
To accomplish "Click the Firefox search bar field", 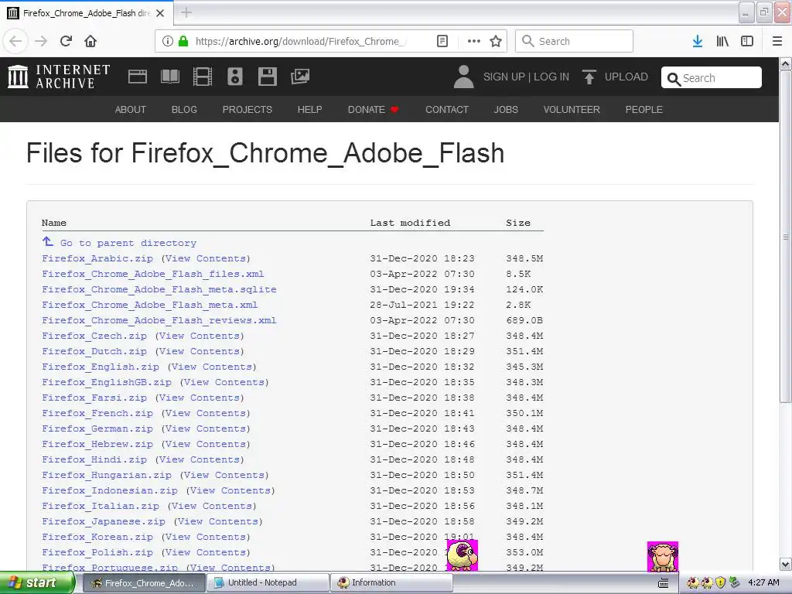I will [575, 41].
